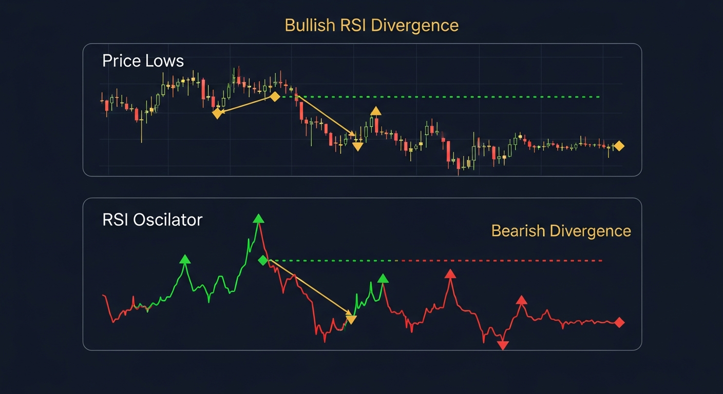Click the Price Lows heading
The image size is (723, 394).
click(143, 61)
